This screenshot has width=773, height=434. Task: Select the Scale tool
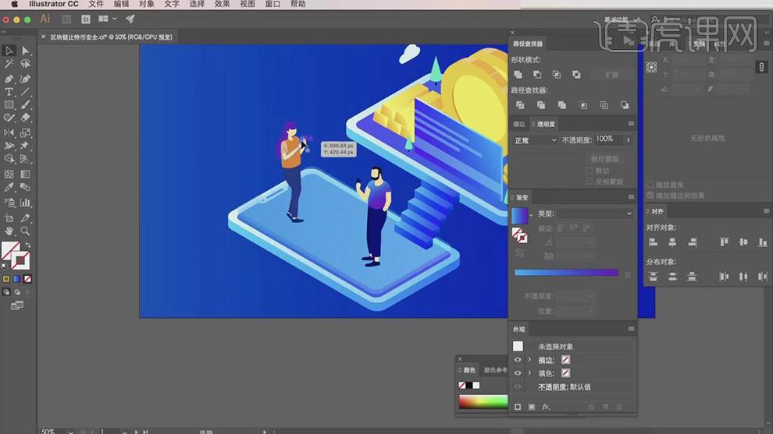tap(25, 133)
